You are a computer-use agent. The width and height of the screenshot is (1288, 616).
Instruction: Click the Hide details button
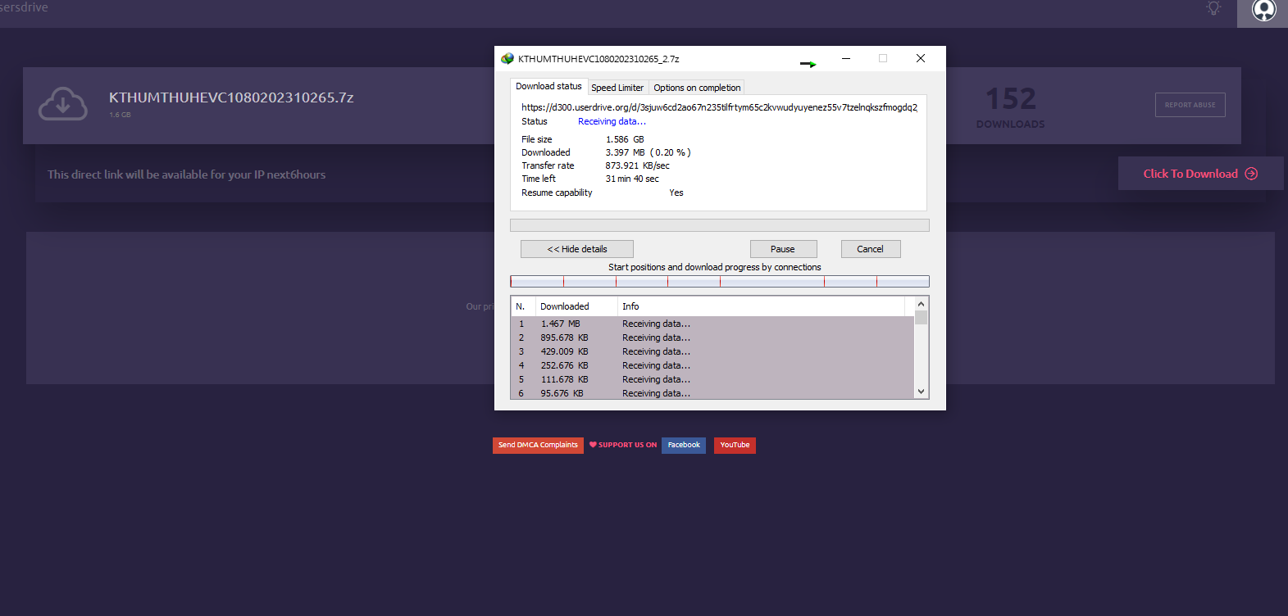pyautogui.click(x=577, y=249)
